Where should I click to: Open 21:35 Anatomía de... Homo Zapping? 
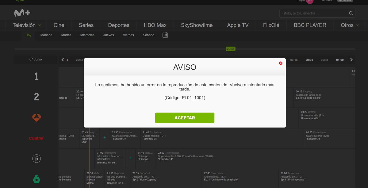(x=166, y=178)
